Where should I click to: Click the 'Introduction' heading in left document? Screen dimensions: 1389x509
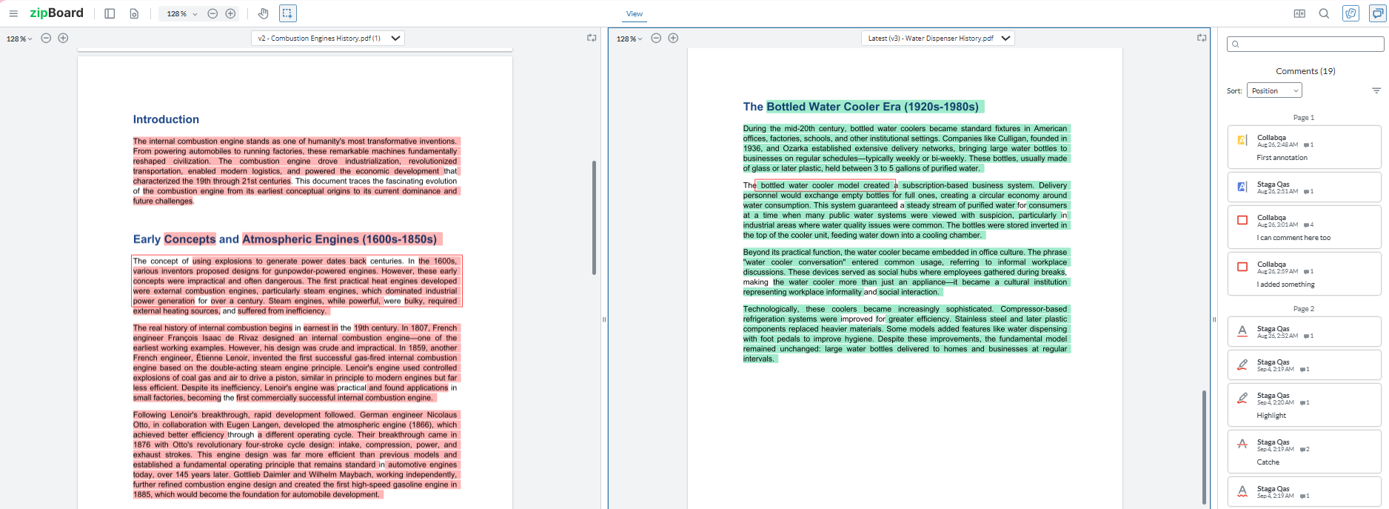(x=166, y=119)
